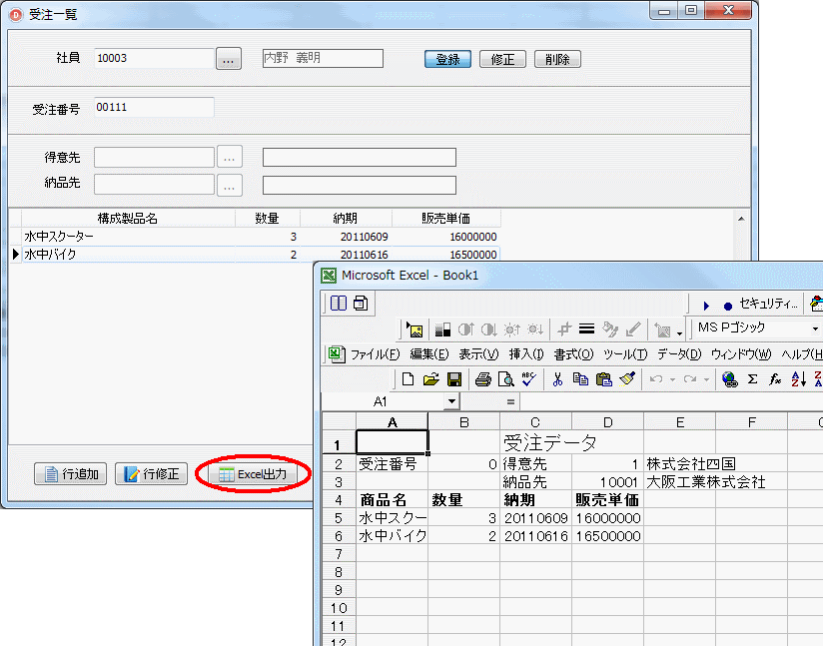Open the Paste Function fx icon
This screenshot has width=824, height=647.
775,378
